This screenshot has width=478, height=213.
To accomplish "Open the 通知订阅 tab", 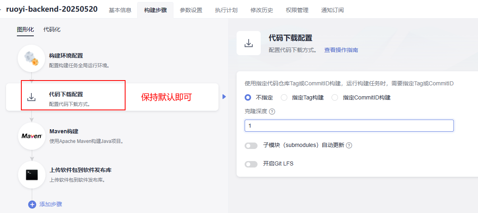I will (x=332, y=10).
